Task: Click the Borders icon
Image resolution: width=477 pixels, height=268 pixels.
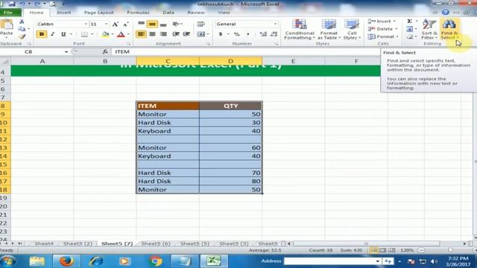Action: tap(84, 34)
